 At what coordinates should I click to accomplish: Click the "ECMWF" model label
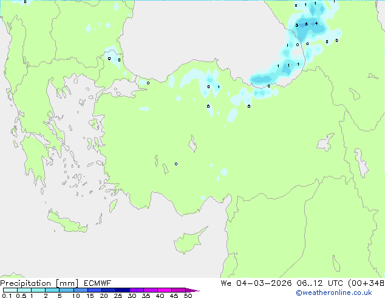click(x=98, y=283)
